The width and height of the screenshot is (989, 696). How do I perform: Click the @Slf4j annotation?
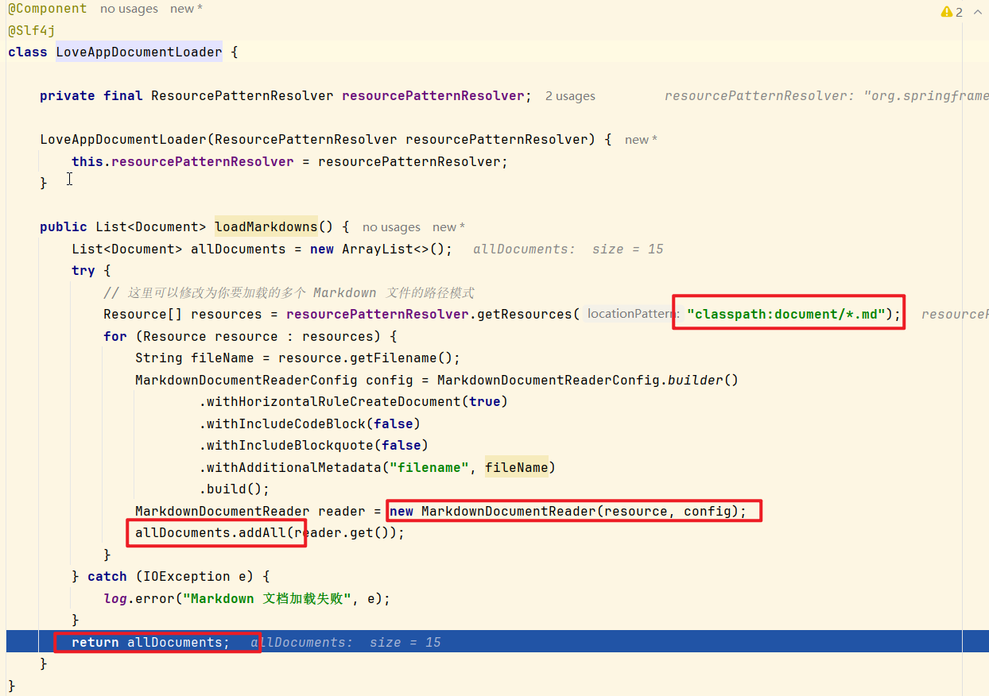32,30
